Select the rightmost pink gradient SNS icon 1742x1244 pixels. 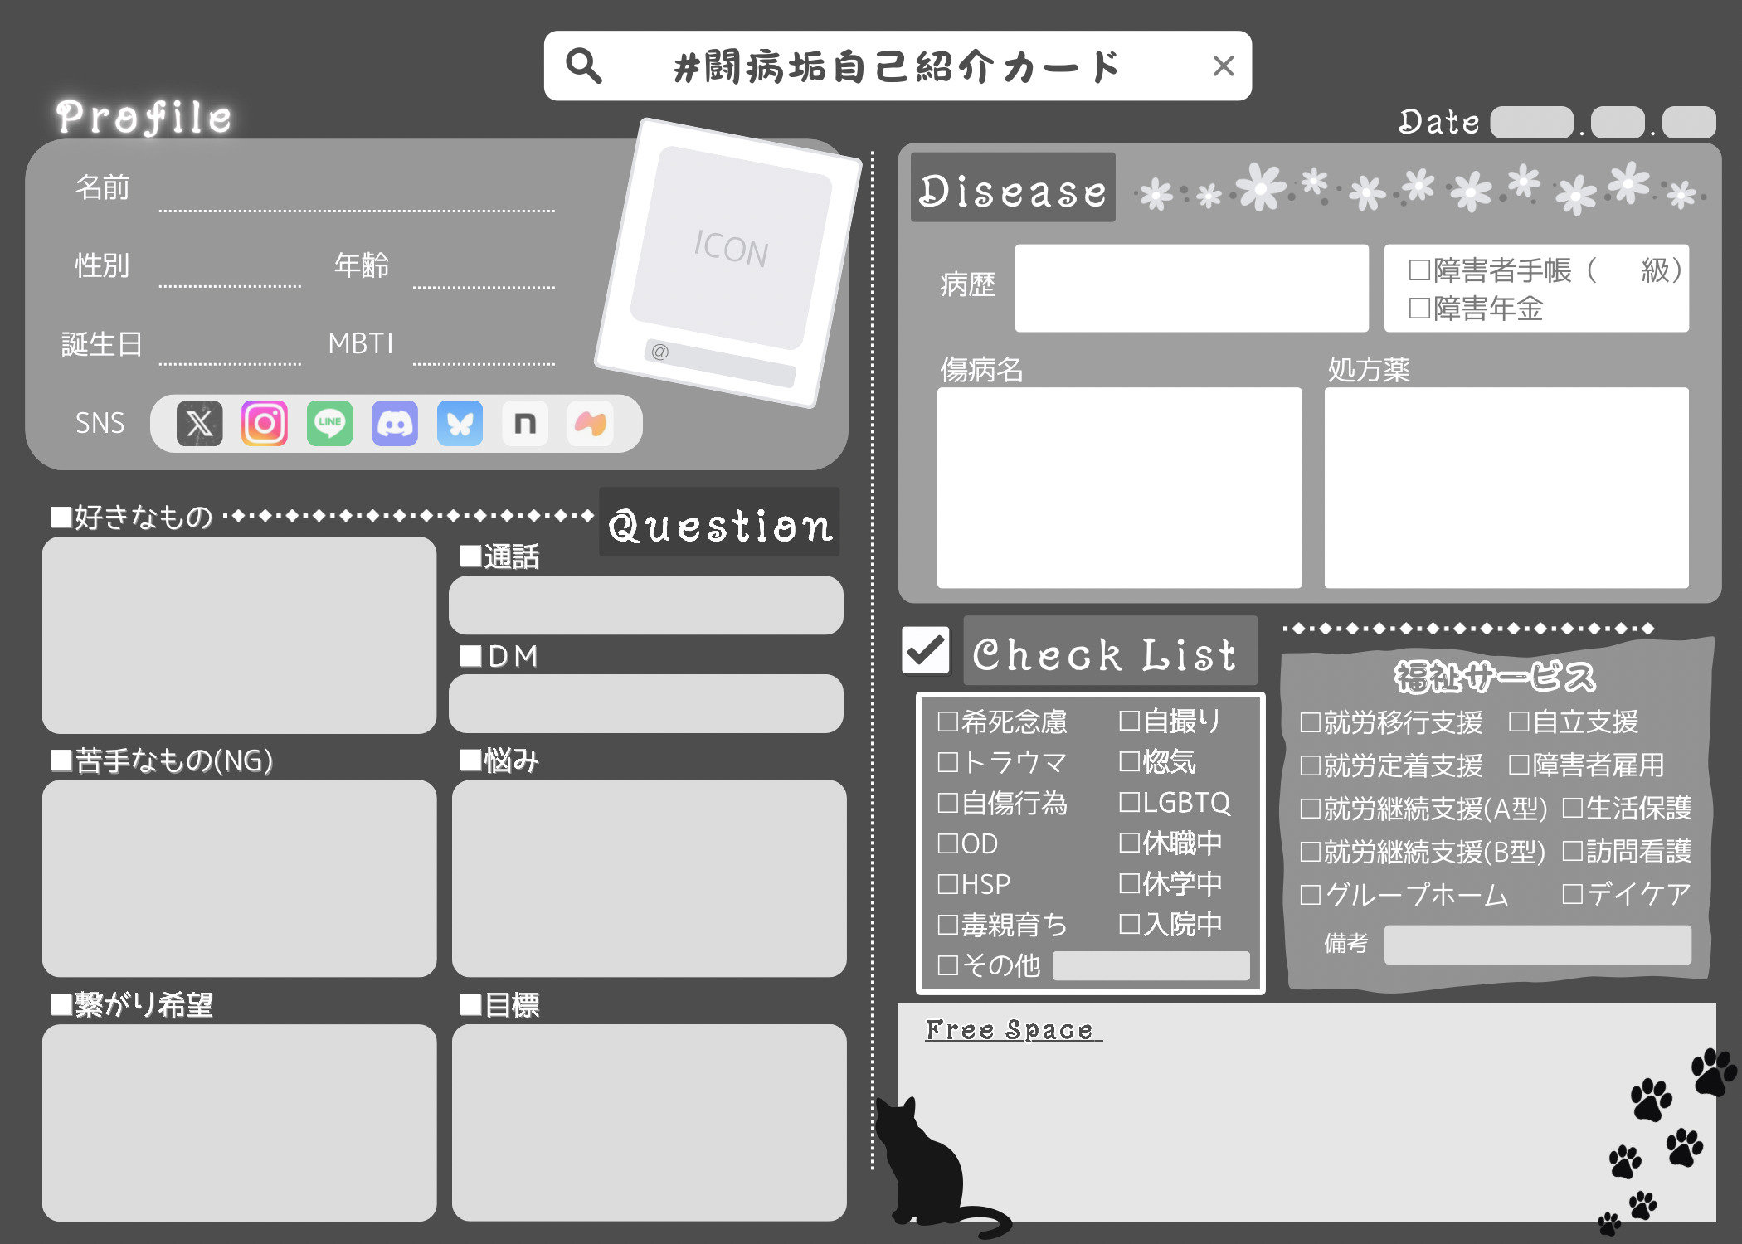click(590, 424)
